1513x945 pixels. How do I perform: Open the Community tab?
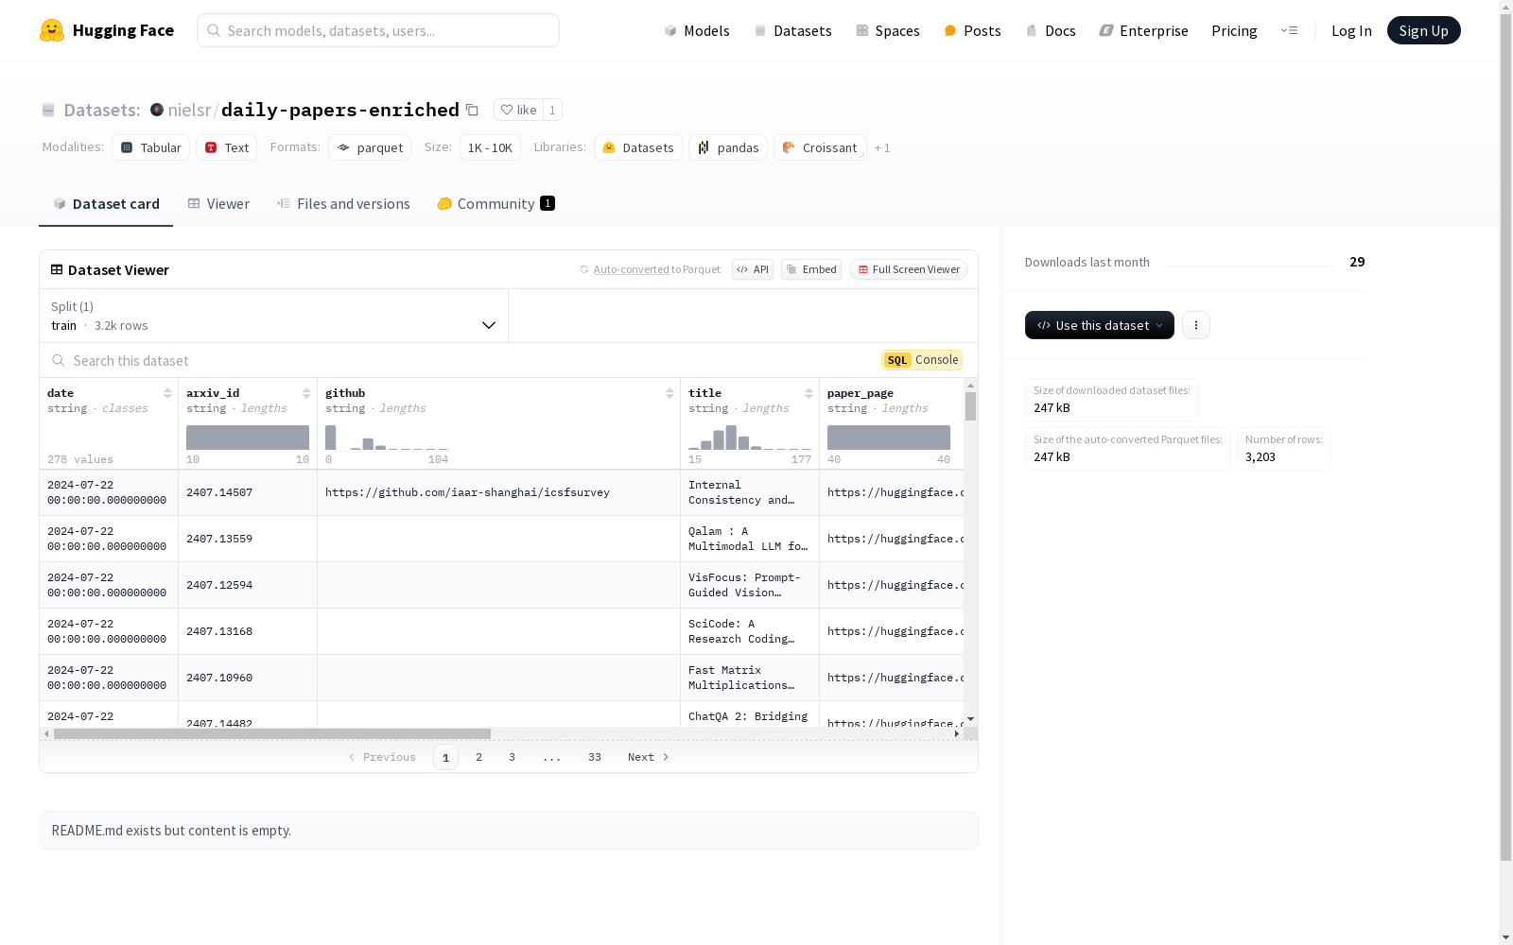[x=496, y=203]
